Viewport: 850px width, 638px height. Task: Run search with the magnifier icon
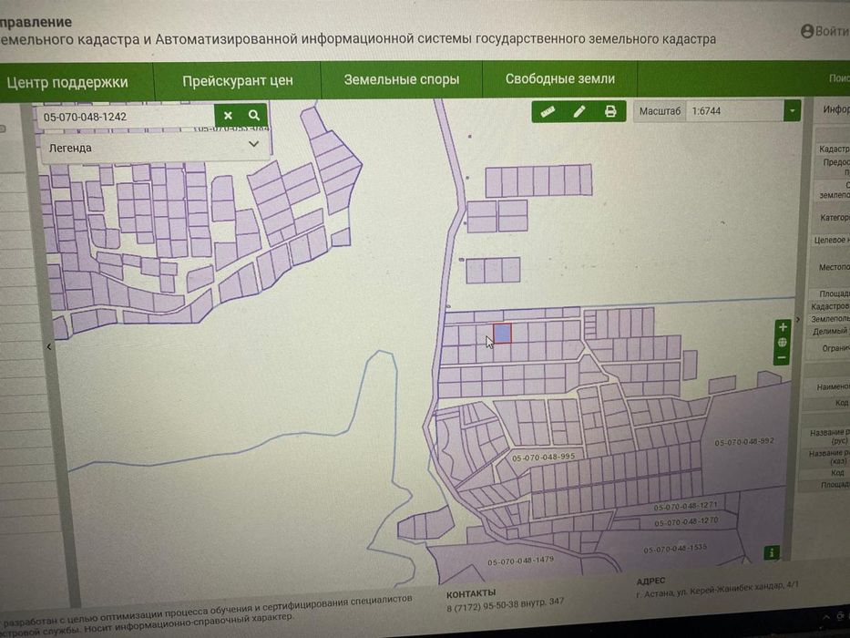pos(254,115)
